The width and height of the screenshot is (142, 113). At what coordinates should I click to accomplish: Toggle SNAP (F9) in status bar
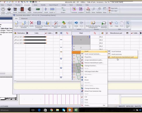pyautogui.click(x=138, y=106)
